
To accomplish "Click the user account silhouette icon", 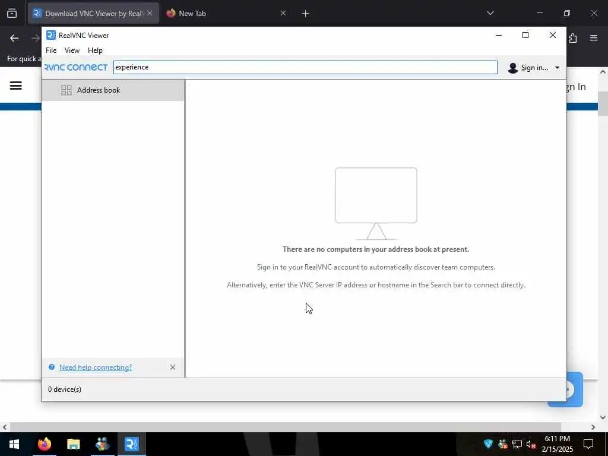I will click(512, 68).
